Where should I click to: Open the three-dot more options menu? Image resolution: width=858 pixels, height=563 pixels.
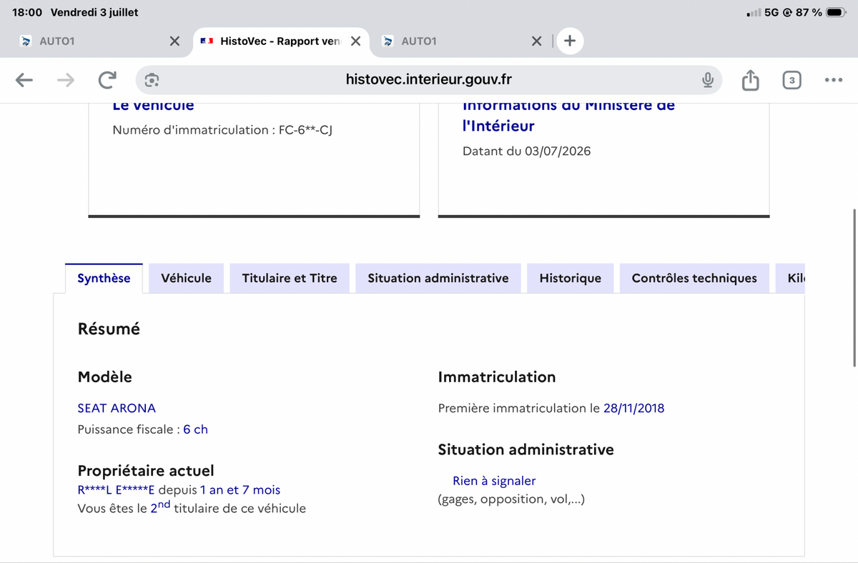tap(833, 80)
